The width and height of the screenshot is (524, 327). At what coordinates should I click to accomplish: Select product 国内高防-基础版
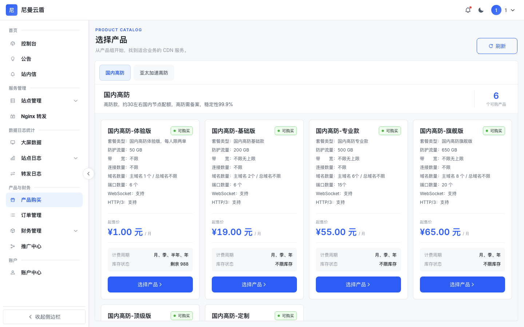pyautogui.click(x=254, y=284)
